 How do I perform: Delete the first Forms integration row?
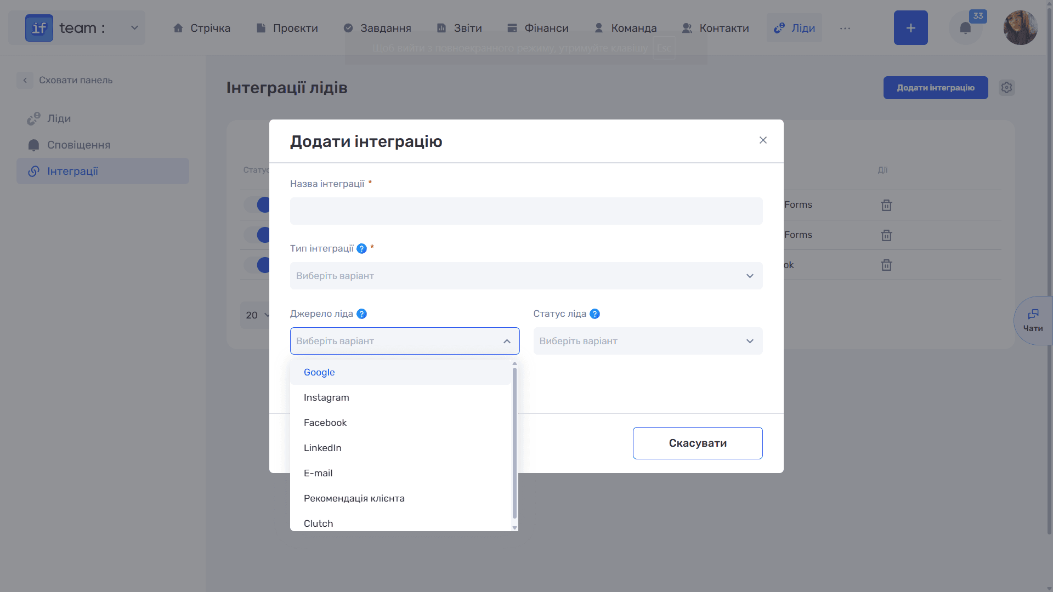tap(886, 205)
